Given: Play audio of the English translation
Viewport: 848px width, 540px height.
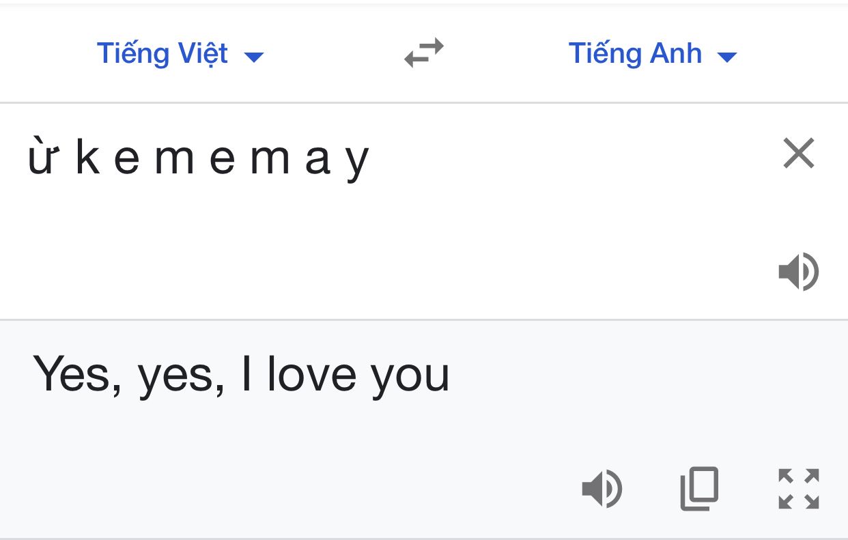Looking at the screenshot, I should tap(602, 489).
